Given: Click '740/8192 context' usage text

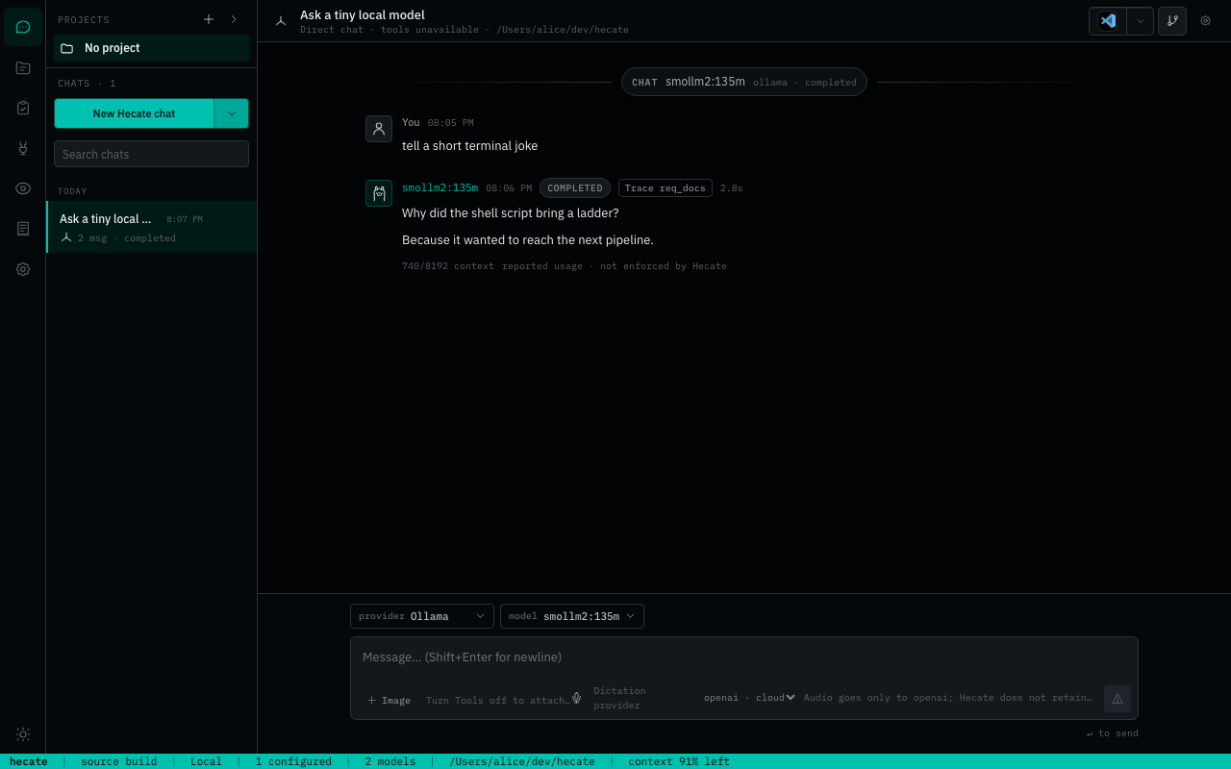Looking at the screenshot, I should pos(448,266).
